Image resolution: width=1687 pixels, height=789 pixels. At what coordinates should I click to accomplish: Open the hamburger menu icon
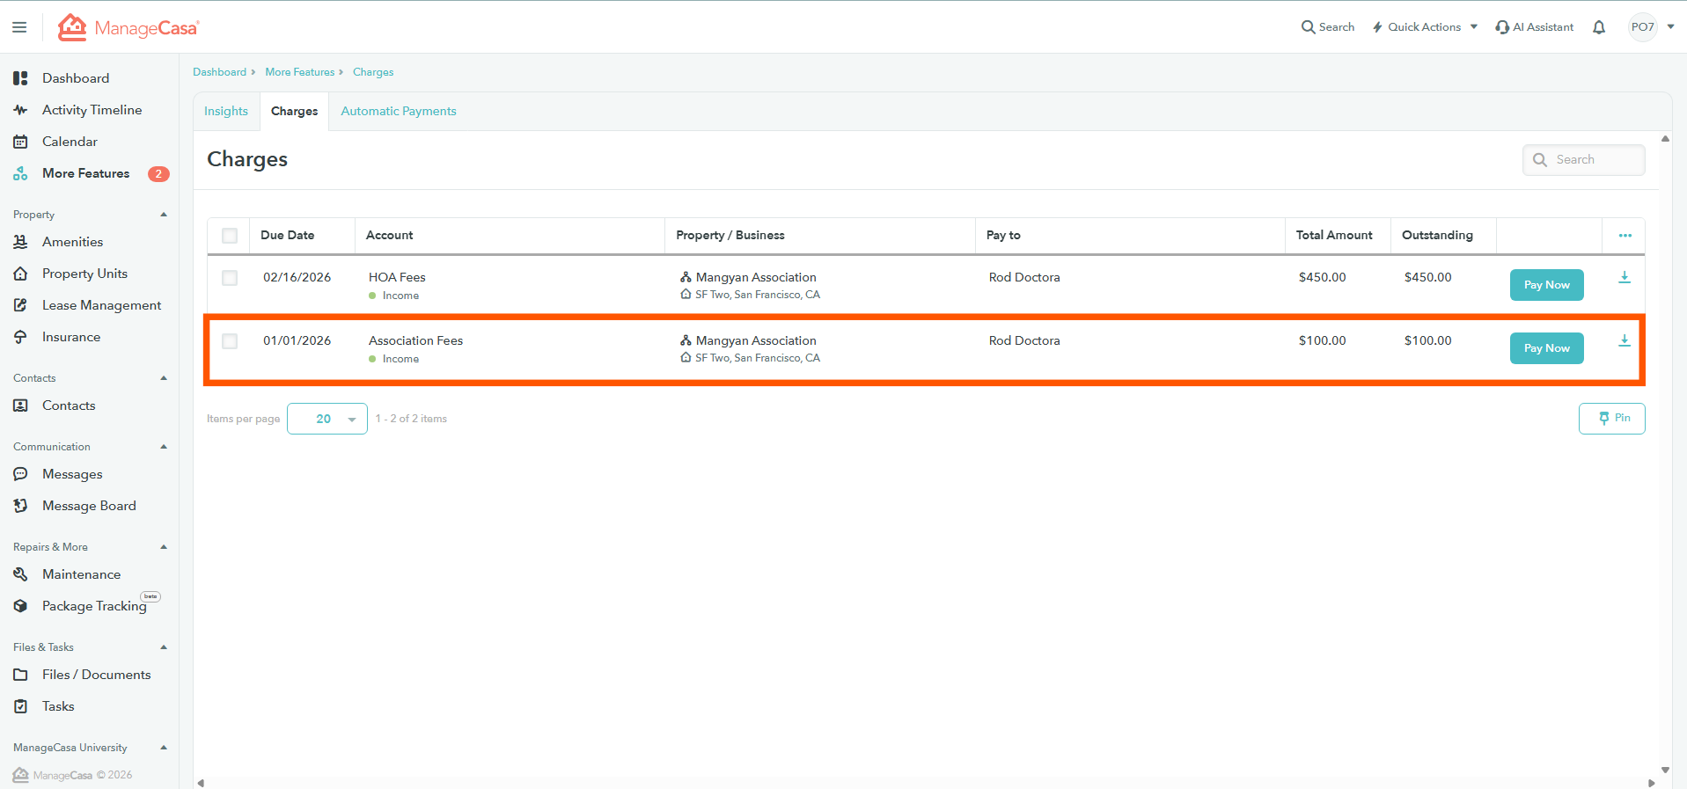pos(19,27)
